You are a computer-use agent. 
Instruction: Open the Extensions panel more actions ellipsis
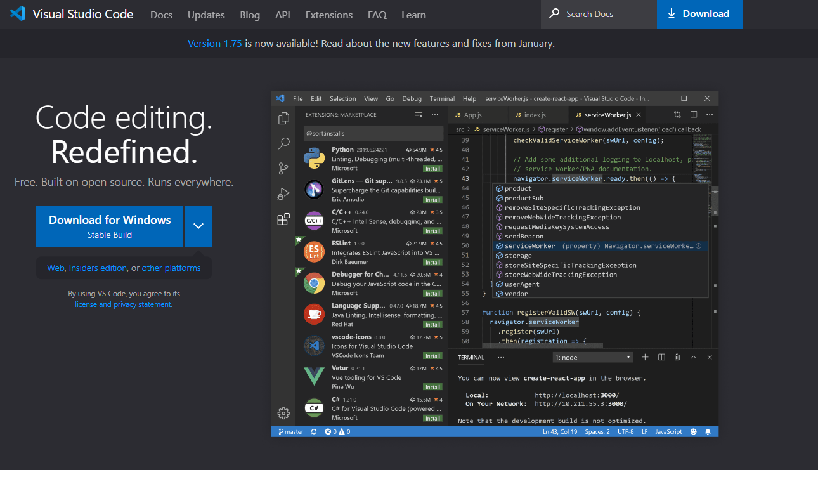(435, 115)
